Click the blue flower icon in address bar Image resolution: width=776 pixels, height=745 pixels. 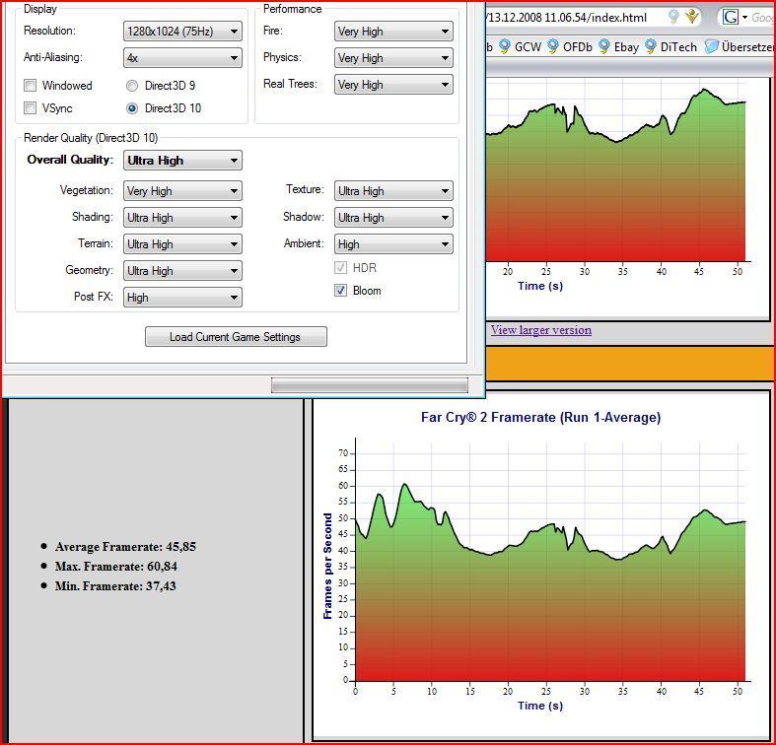[x=673, y=17]
